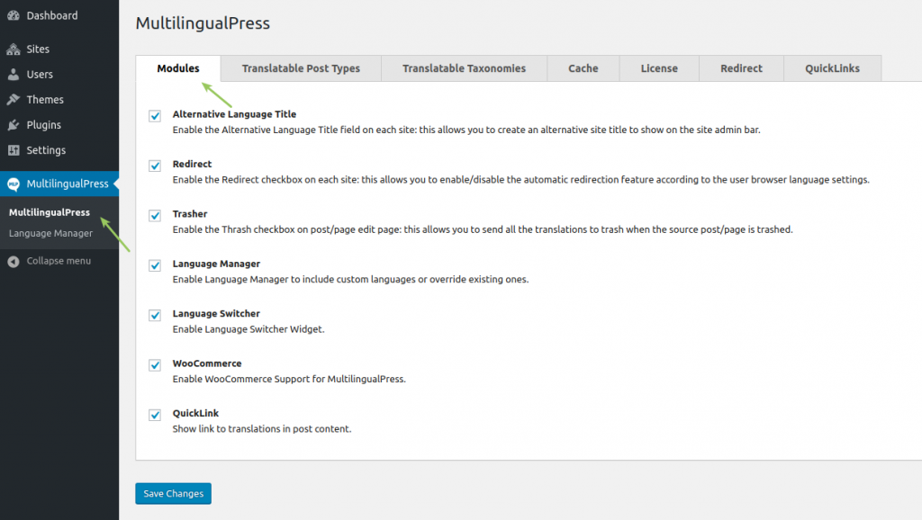Screen dimensions: 922x520
Task: Open the QuickLinks tab
Action: coord(833,68)
